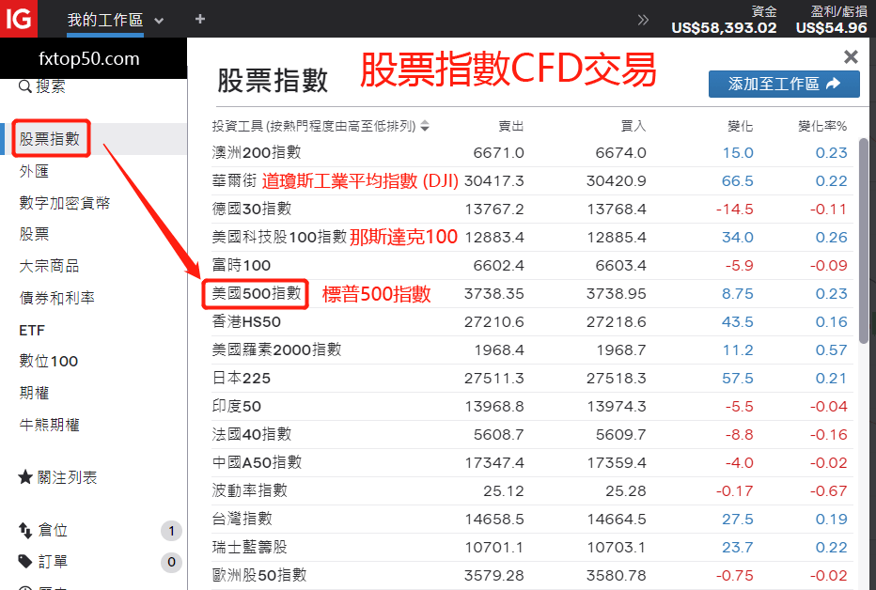The width and height of the screenshot is (876, 590).
Task: Open 德國30指數 row
Action: 532,209
